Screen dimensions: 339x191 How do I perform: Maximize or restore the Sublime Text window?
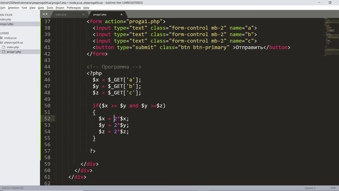pos(330,3)
